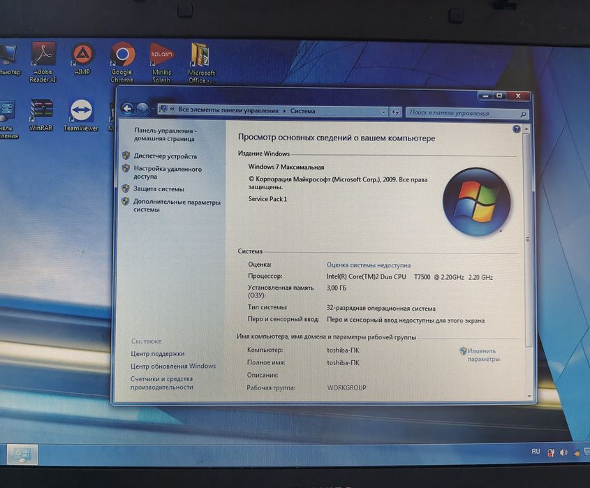
Task: Click the RU language indicator in taskbar
Action: pos(536,452)
